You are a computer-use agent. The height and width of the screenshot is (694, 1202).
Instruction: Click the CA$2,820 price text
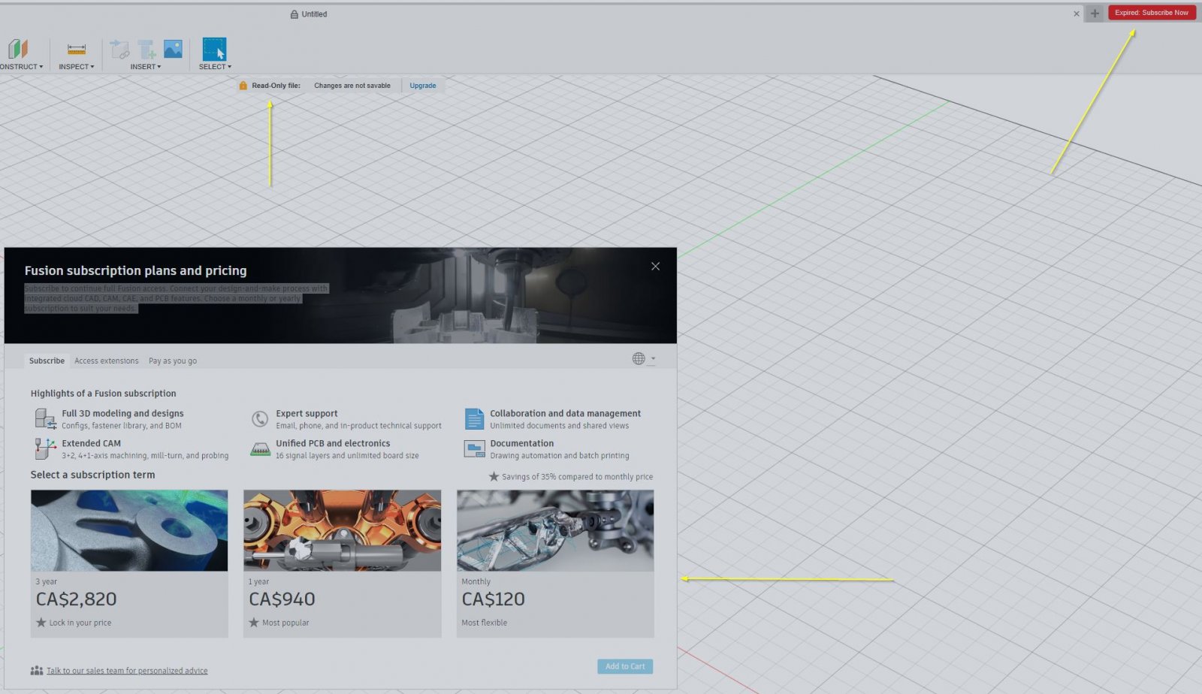tap(76, 599)
